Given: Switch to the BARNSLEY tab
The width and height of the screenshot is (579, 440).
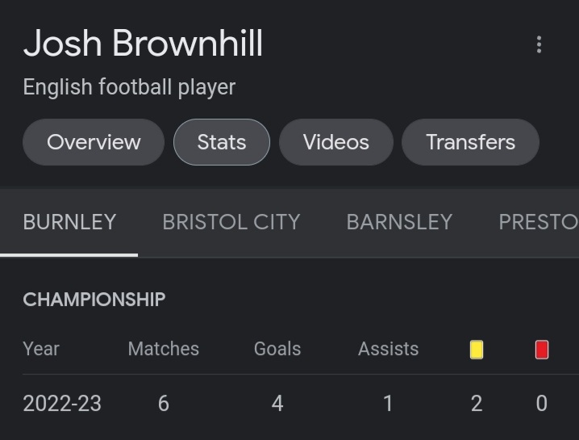Looking at the screenshot, I should tap(399, 222).
